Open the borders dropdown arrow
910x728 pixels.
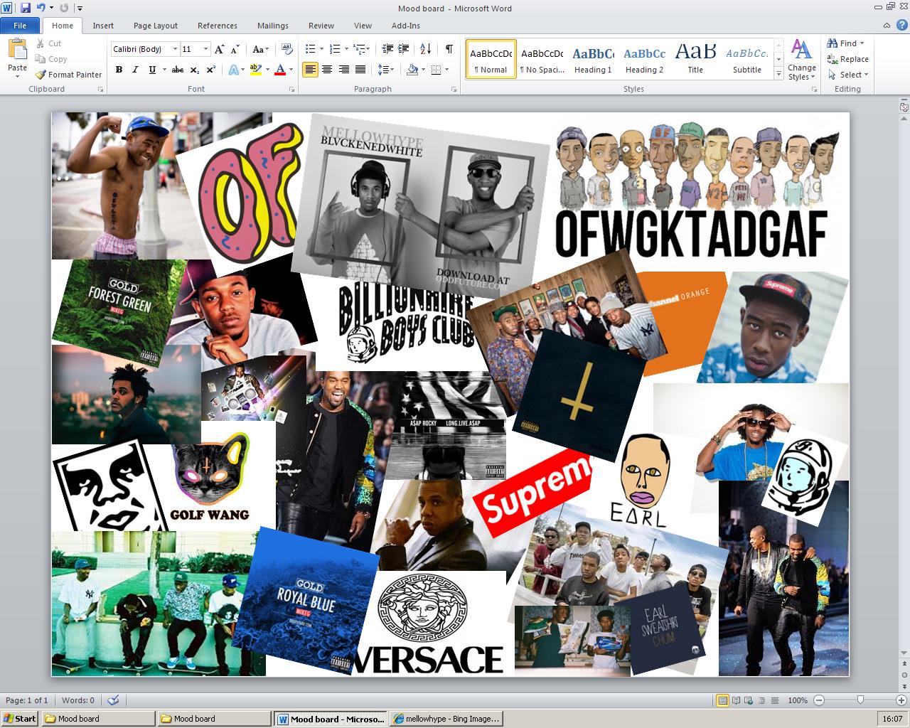(446, 70)
